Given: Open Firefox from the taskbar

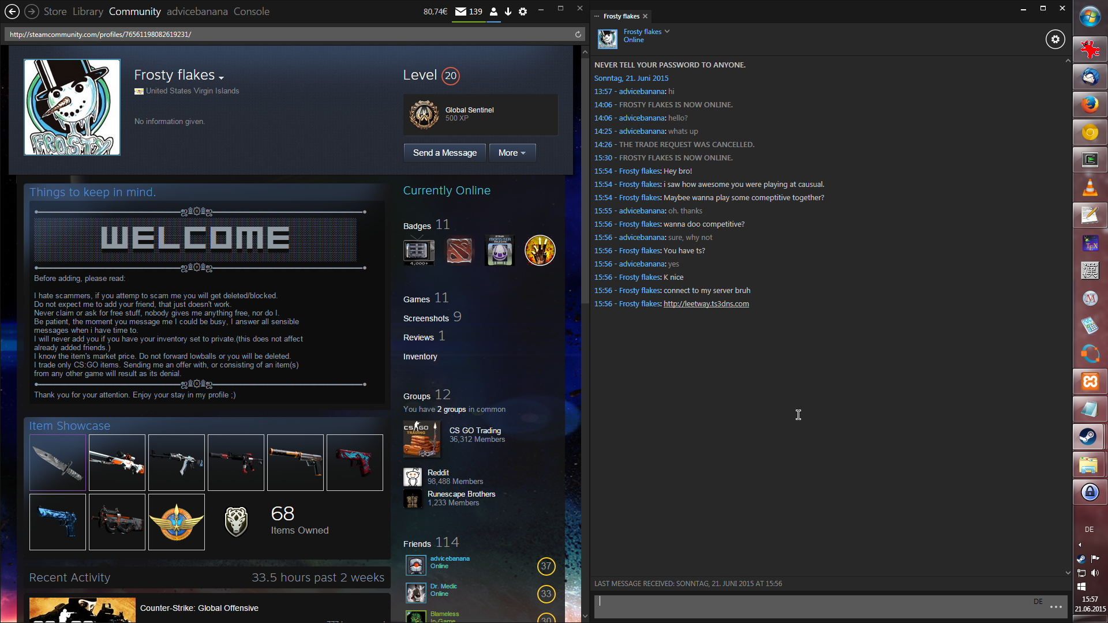Looking at the screenshot, I should click(x=1090, y=104).
